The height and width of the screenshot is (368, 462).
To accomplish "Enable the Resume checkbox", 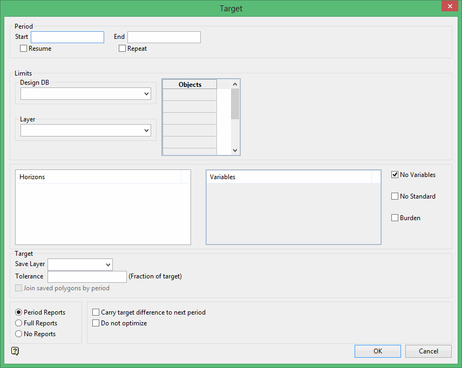I will (24, 49).
